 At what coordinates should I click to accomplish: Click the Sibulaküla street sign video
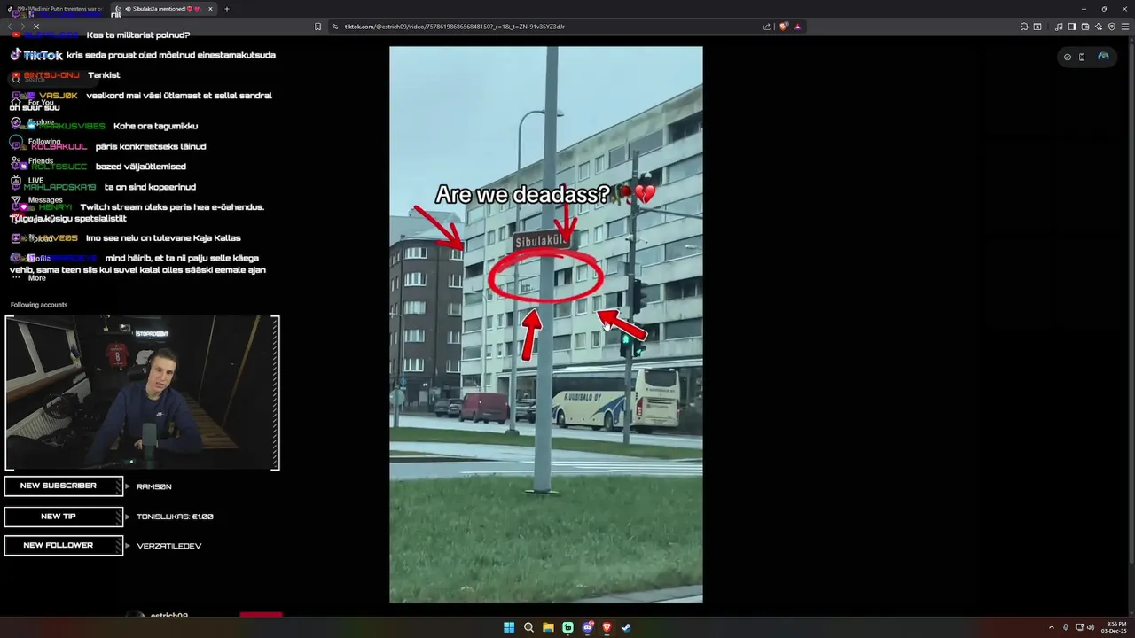tap(546, 324)
